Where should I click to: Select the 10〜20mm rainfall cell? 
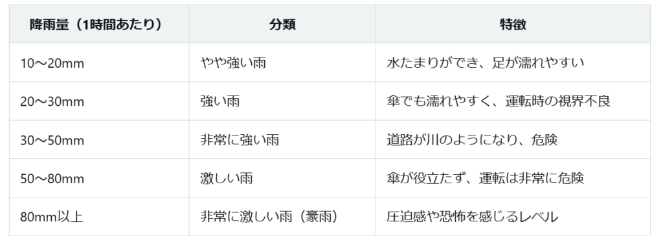[99, 63]
